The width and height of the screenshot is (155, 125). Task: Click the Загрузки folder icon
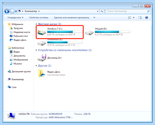11,28
